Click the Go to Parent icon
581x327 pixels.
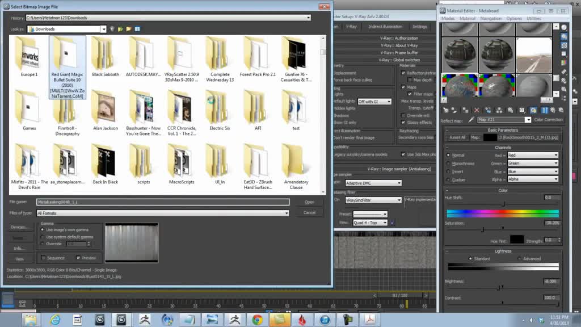click(x=553, y=110)
